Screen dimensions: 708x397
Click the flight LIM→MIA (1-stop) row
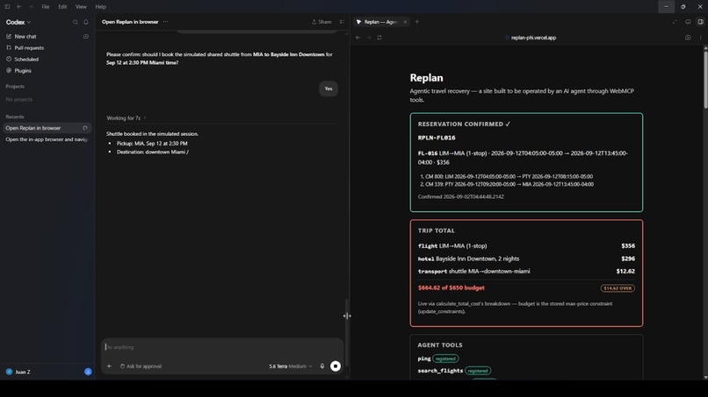pyautogui.click(x=526, y=246)
